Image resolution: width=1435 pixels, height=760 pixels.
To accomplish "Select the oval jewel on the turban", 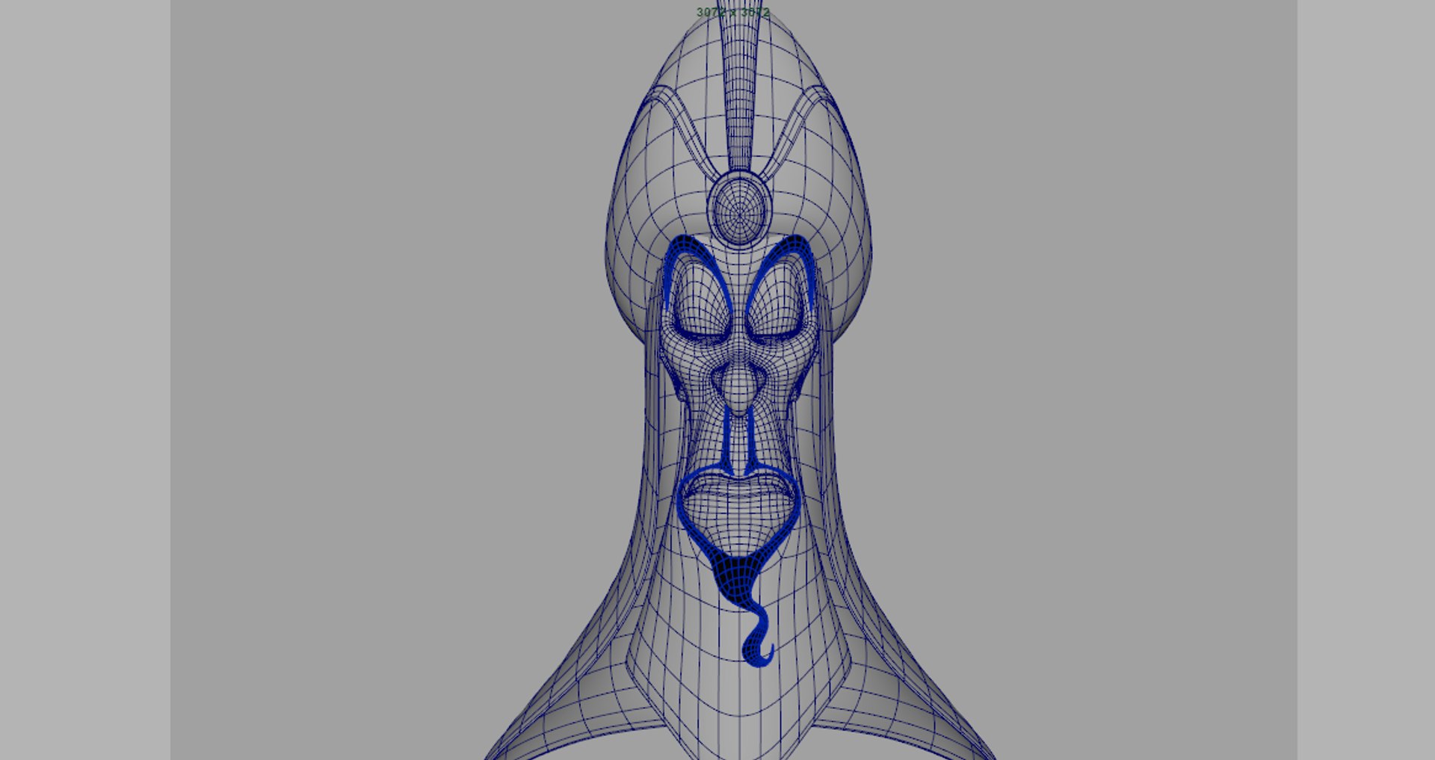I will (739, 208).
